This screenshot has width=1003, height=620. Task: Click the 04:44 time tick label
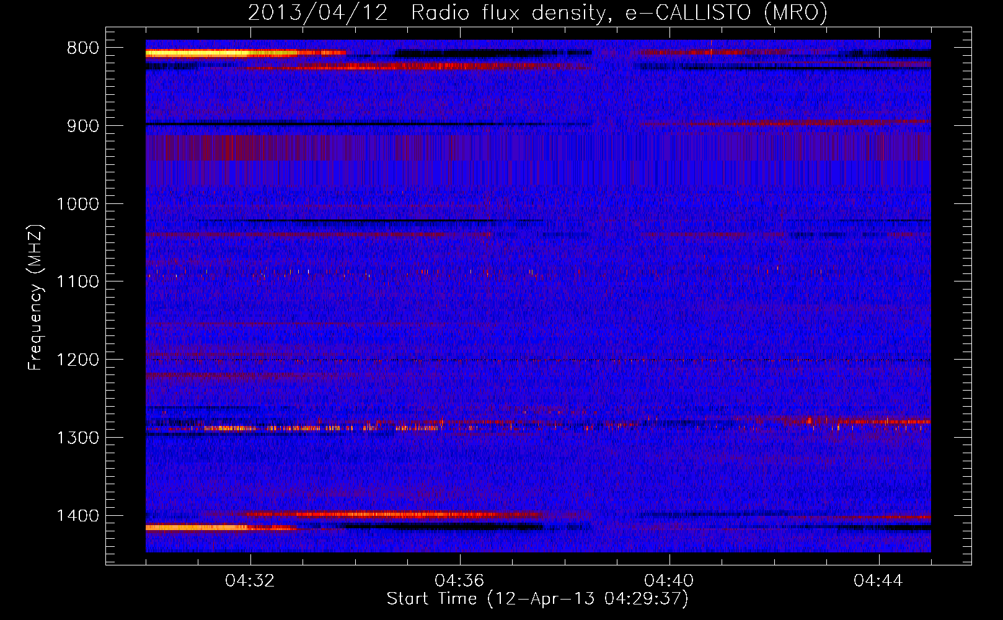tap(878, 581)
